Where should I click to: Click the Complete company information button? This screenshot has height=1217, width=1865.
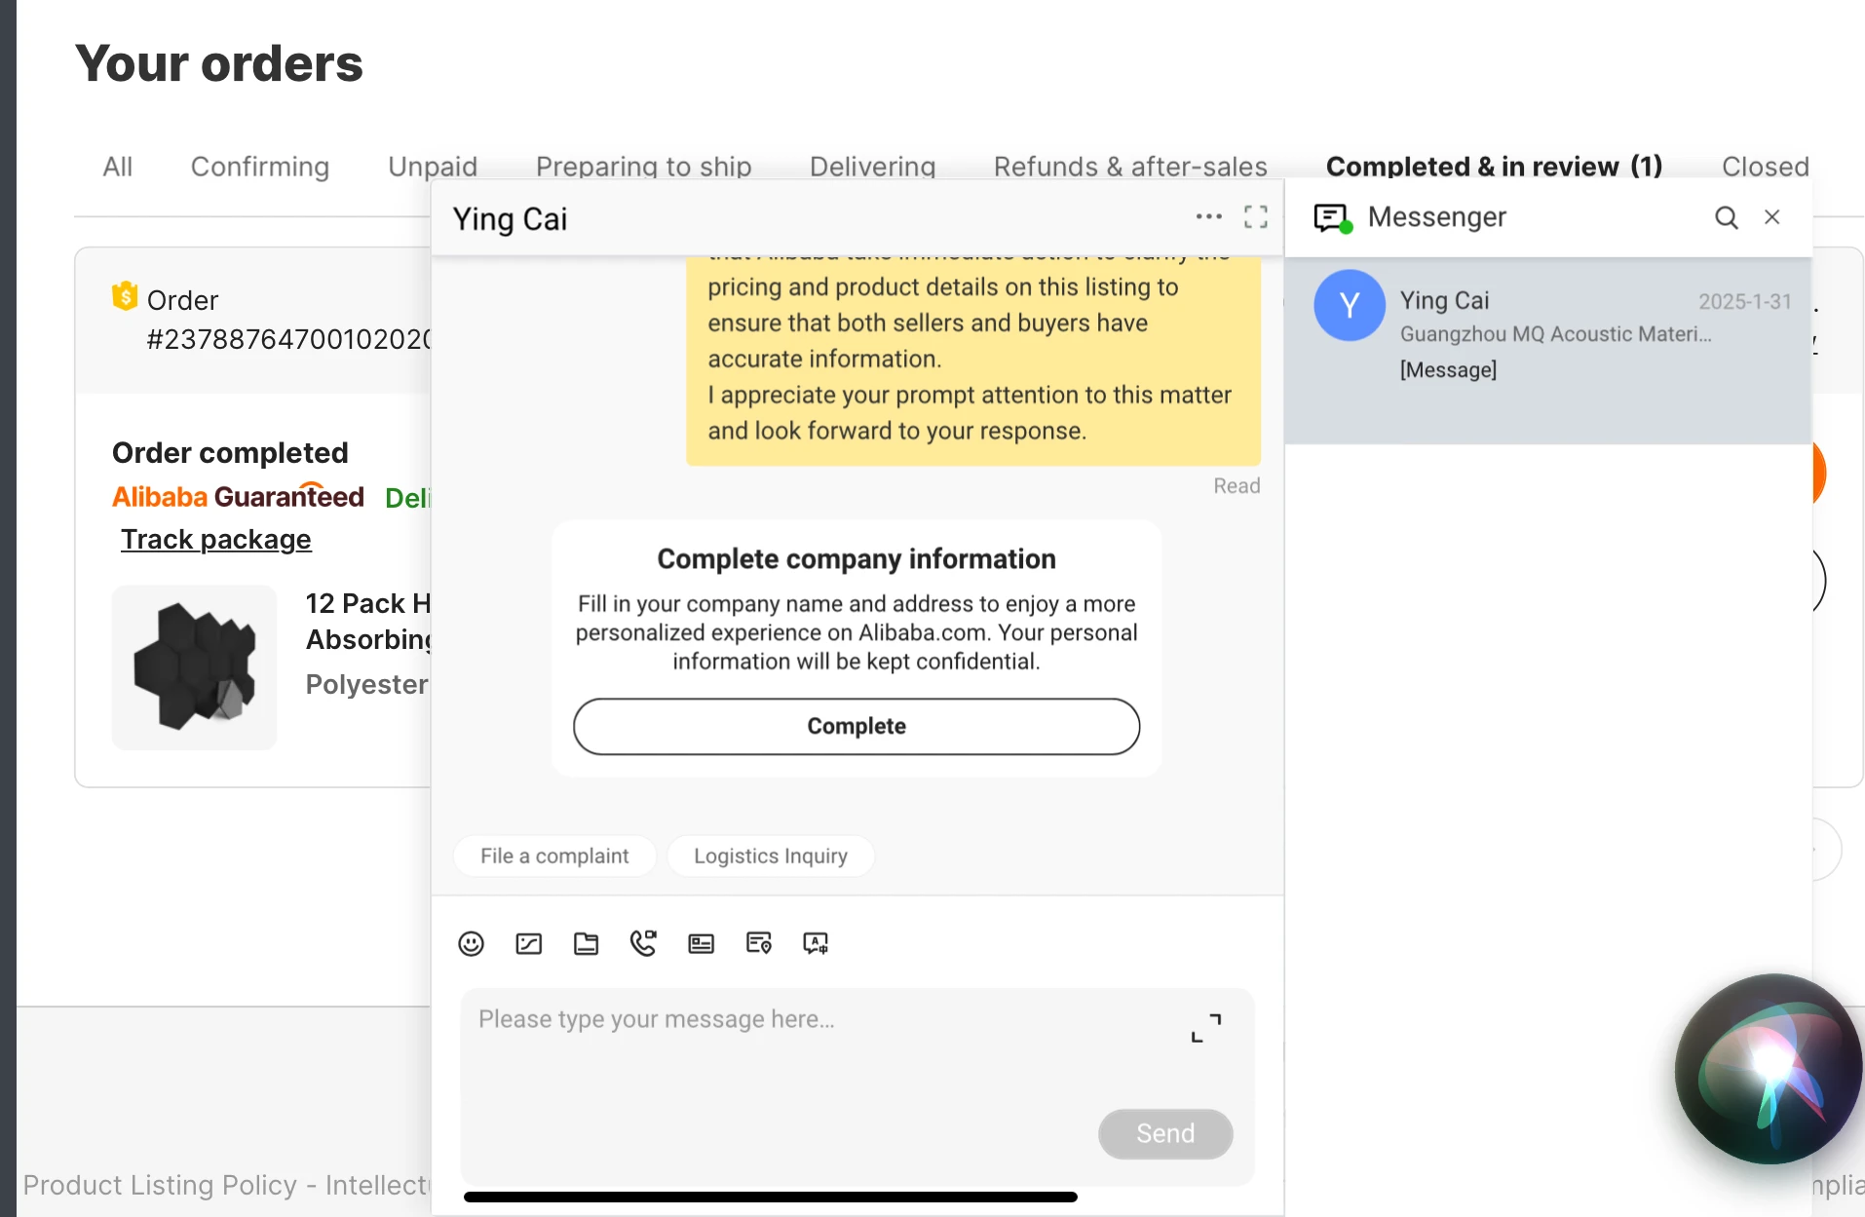point(856,726)
